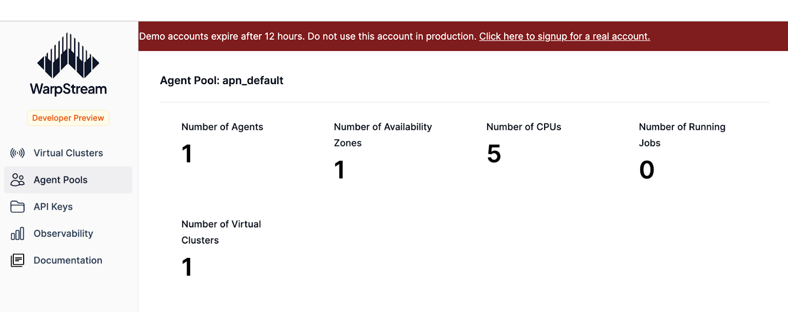Click the Number of Availability Zones label

pos(383,135)
